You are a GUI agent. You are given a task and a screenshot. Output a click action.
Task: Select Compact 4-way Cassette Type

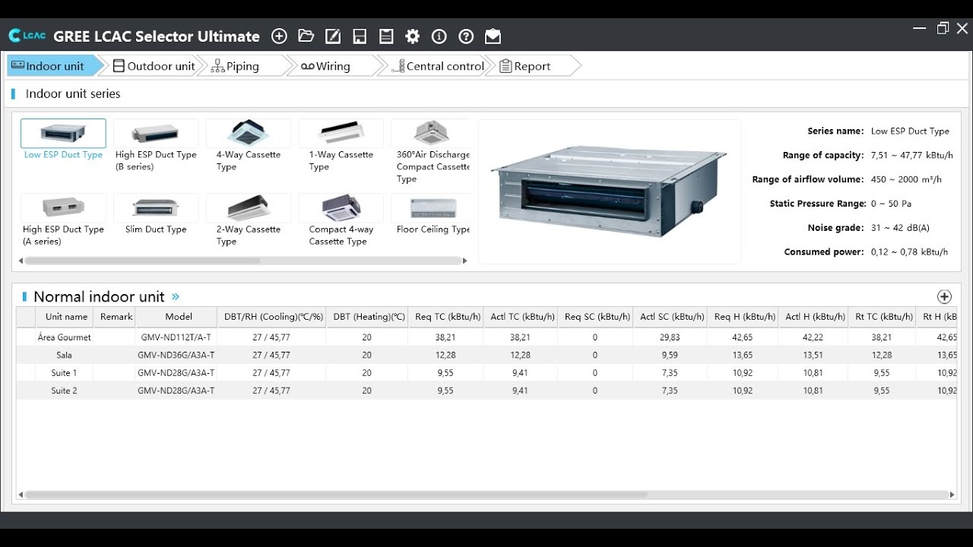tap(341, 220)
